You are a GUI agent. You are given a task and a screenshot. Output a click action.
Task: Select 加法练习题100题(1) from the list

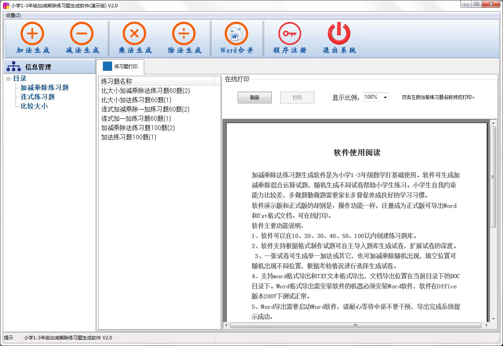[129, 137]
